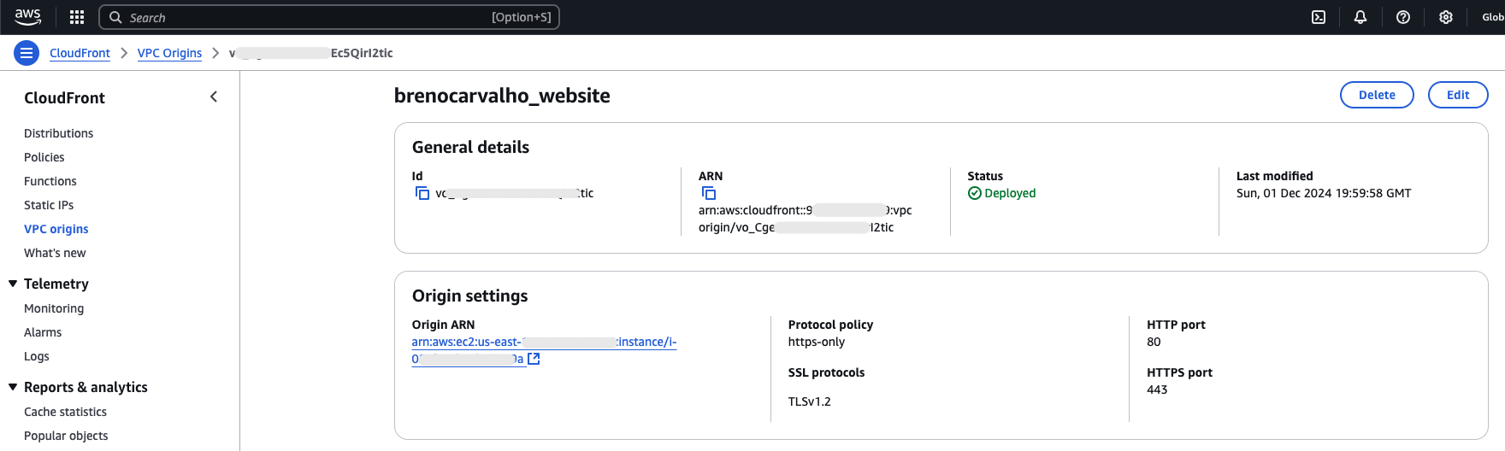
Task: Open Functions in the sidebar
Action: point(50,181)
